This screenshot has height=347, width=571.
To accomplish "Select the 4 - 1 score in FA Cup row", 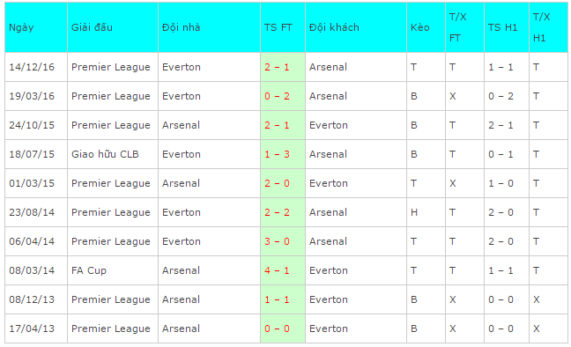I will tap(277, 270).
